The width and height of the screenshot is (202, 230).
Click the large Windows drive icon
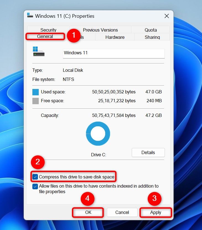[38, 52]
